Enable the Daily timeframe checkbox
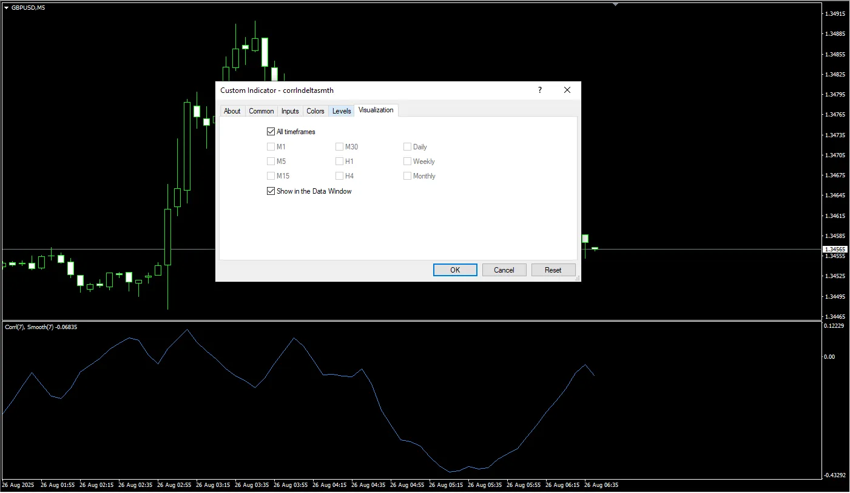The width and height of the screenshot is (850, 493). pyautogui.click(x=407, y=147)
